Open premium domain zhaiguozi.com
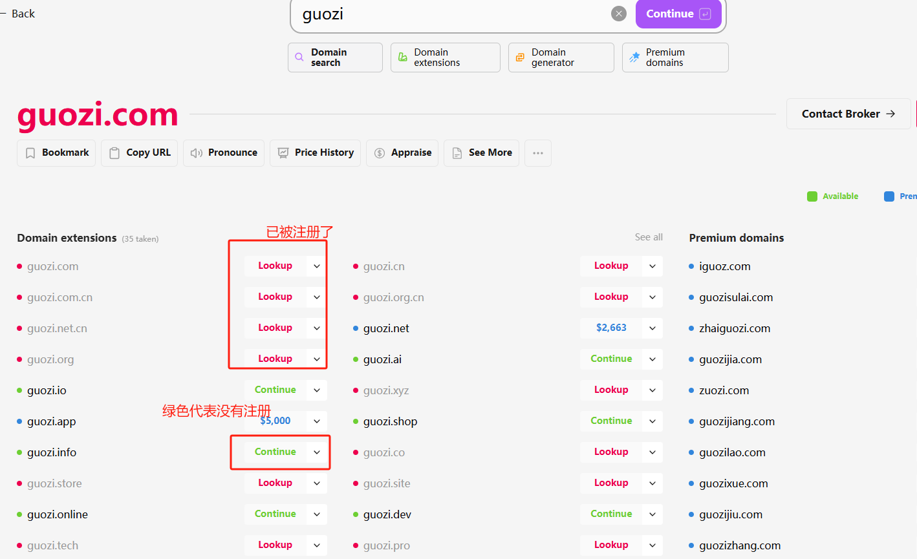Screen dimensions: 917x559 pos(735,328)
